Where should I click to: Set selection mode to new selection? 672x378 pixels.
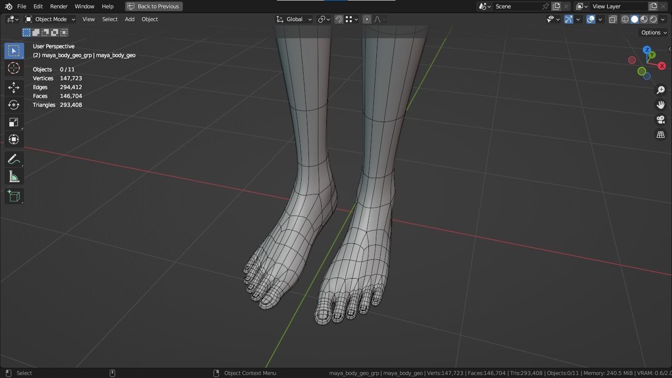coord(27,32)
